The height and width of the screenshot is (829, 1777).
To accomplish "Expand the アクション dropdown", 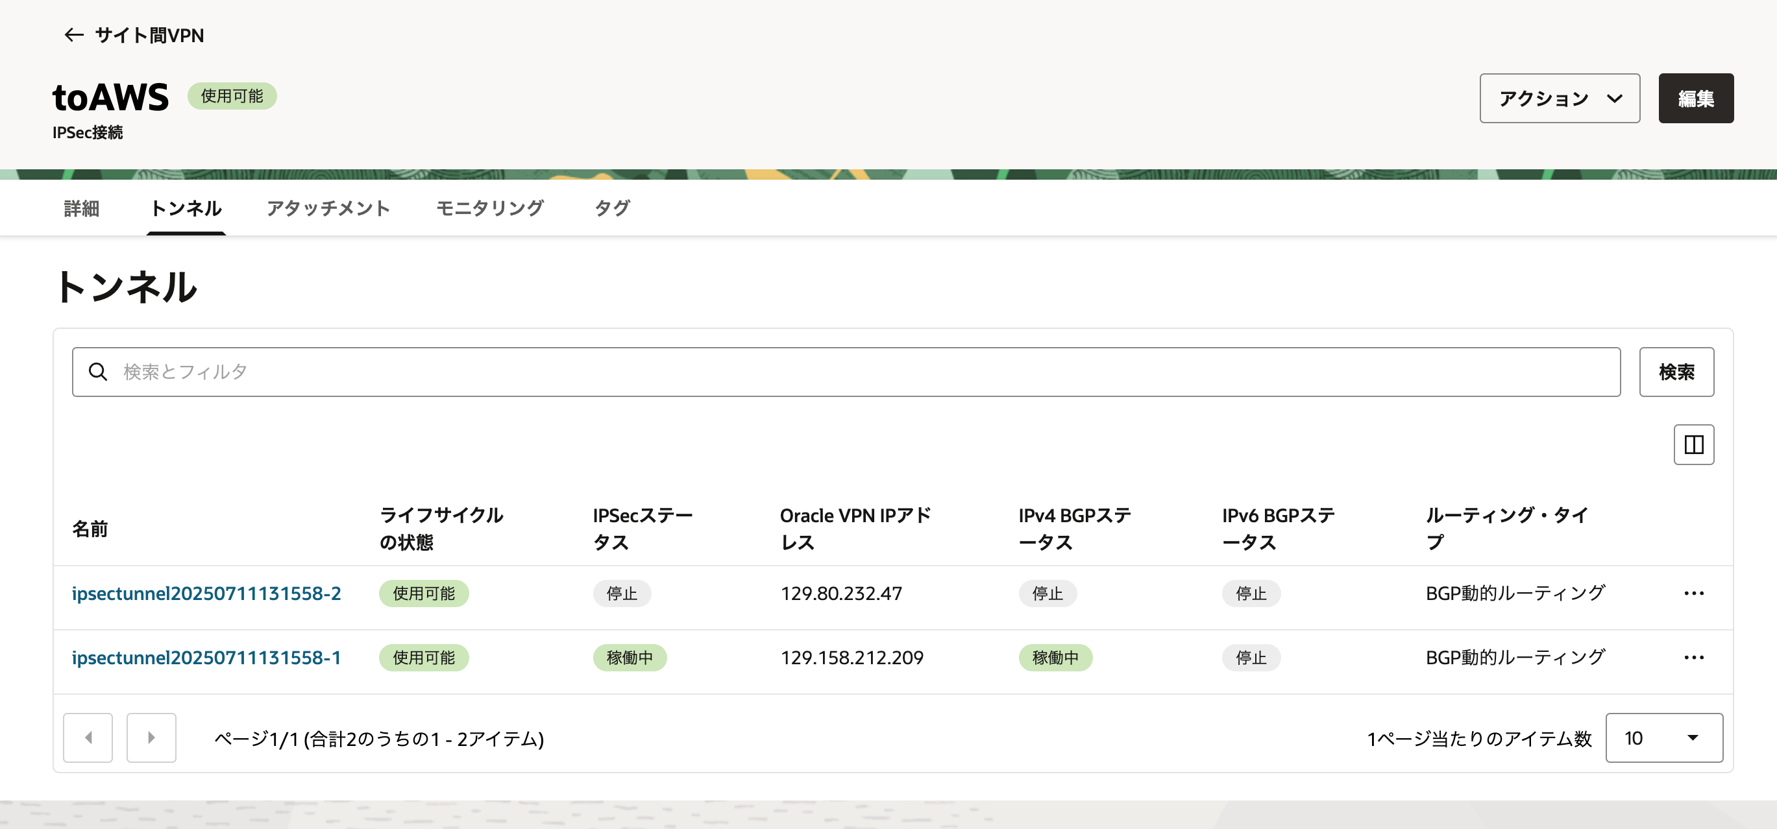I will click(1559, 99).
